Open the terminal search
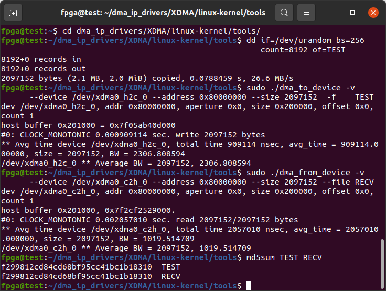 [x=284, y=13]
